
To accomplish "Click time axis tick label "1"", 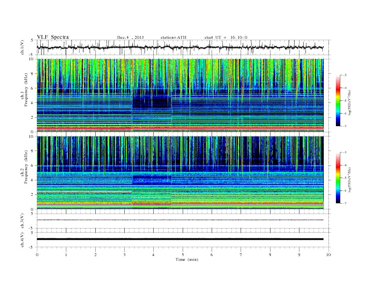I will 66,255.
